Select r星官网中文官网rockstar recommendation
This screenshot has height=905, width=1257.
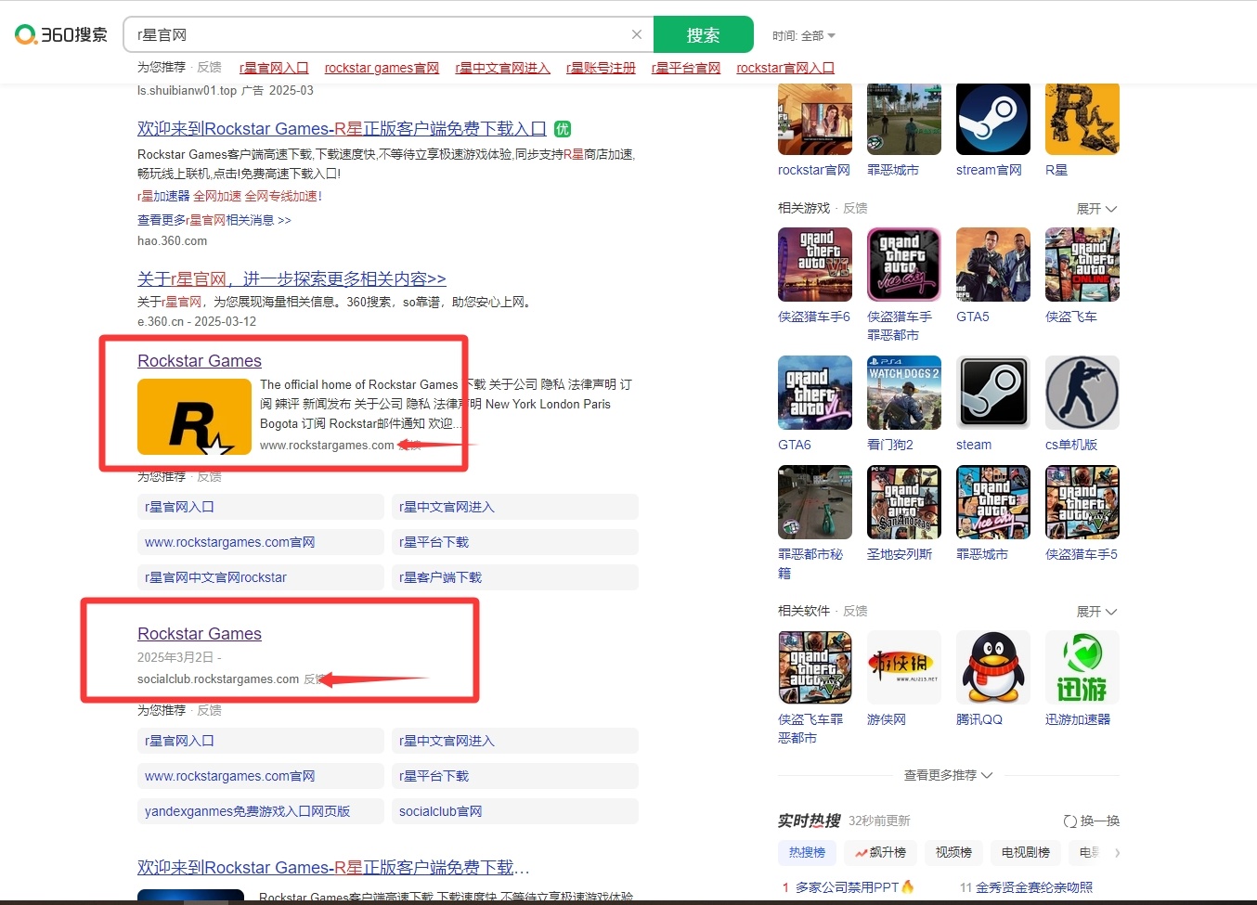pyautogui.click(x=260, y=577)
